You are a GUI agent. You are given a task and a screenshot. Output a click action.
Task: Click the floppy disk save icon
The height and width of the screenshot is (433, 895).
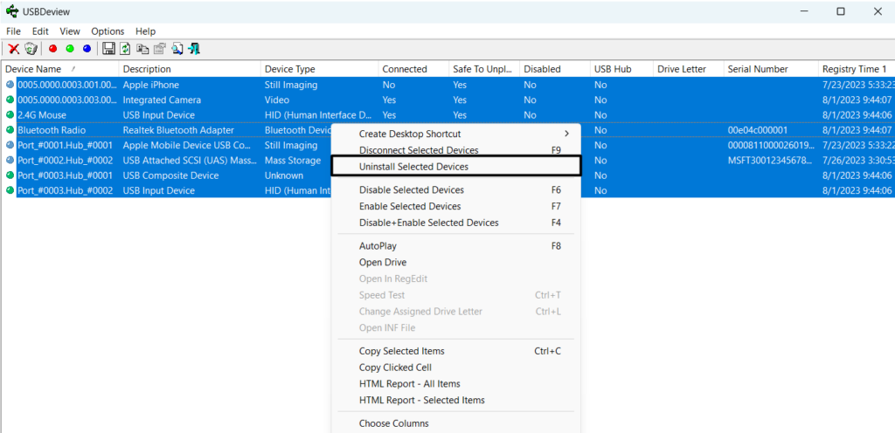tap(109, 49)
